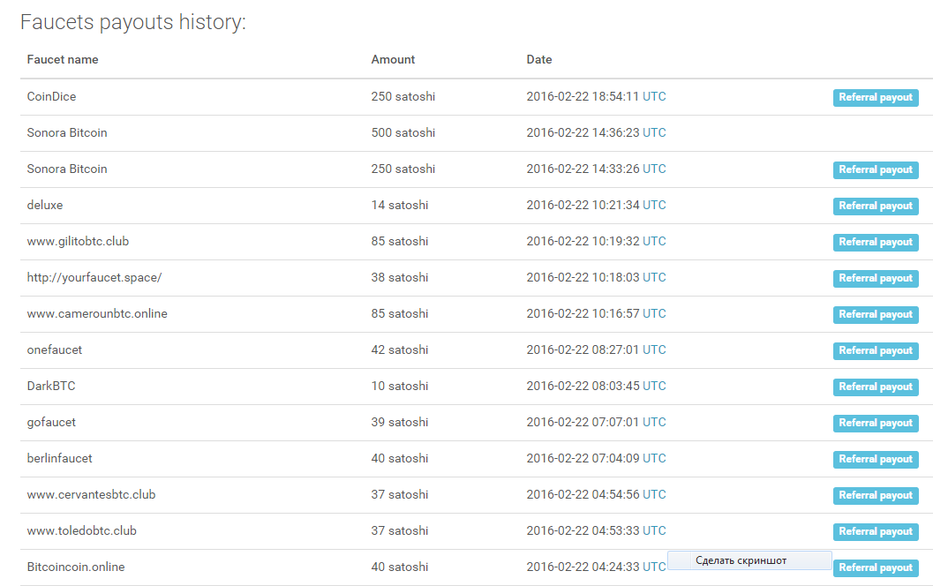
Task: Click Referral payout for Bitcoincoin.online
Action: pyautogui.click(x=876, y=568)
